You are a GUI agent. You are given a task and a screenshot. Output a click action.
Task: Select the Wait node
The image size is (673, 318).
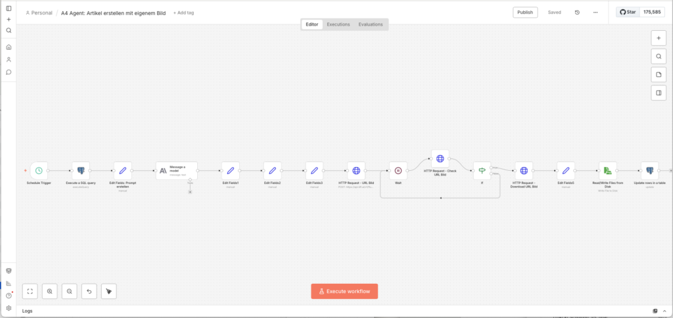point(398,171)
